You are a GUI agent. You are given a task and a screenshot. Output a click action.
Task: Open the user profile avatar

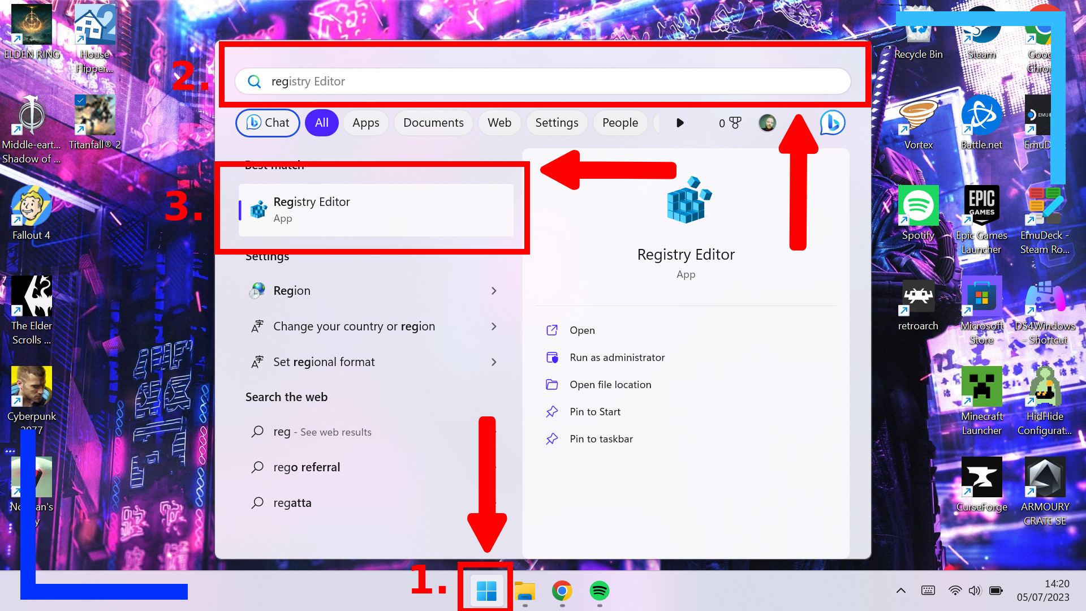tap(767, 123)
